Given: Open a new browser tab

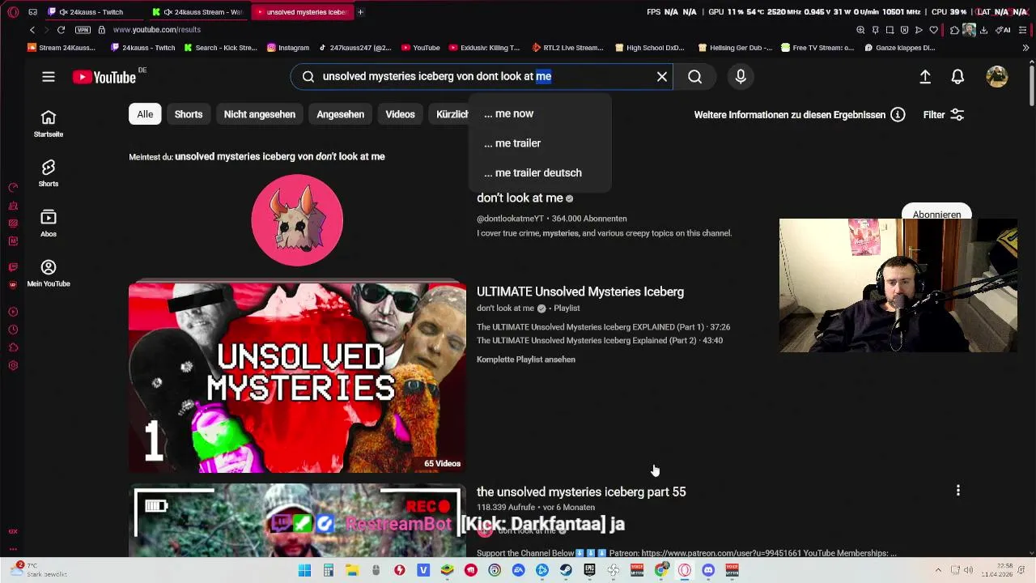Looking at the screenshot, I should pos(360,12).
